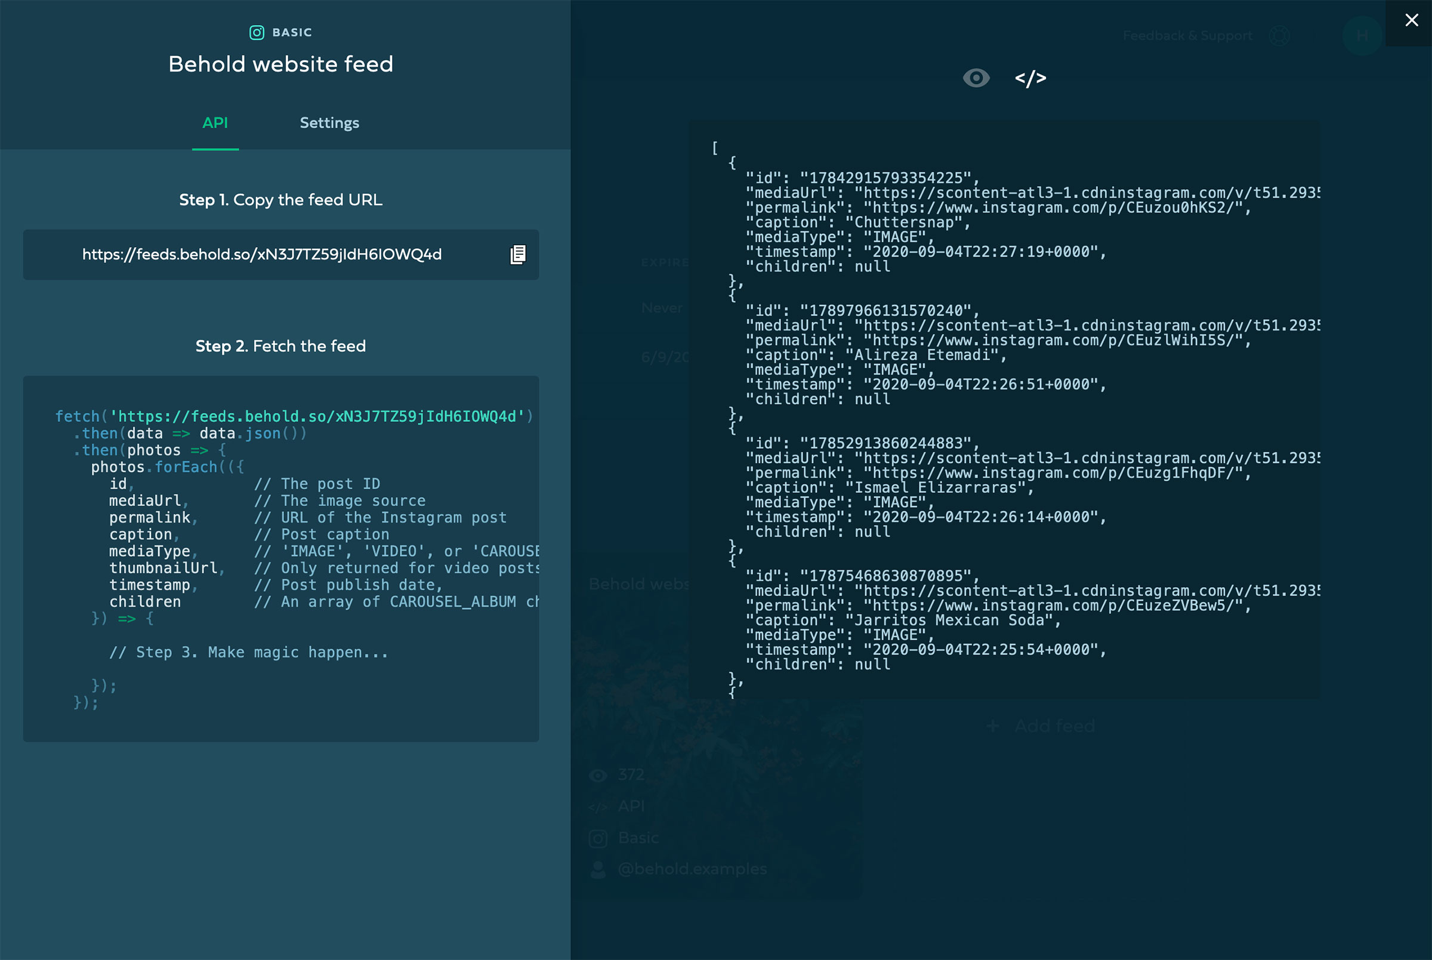Click permalink CEuzou0hKS2 in JSON

[x=999, y=208]
